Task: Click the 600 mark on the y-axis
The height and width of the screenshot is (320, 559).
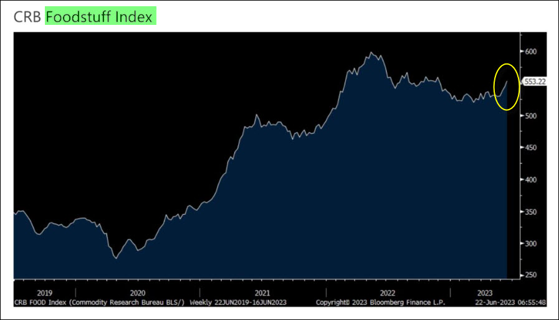Action: pos(531,52)
